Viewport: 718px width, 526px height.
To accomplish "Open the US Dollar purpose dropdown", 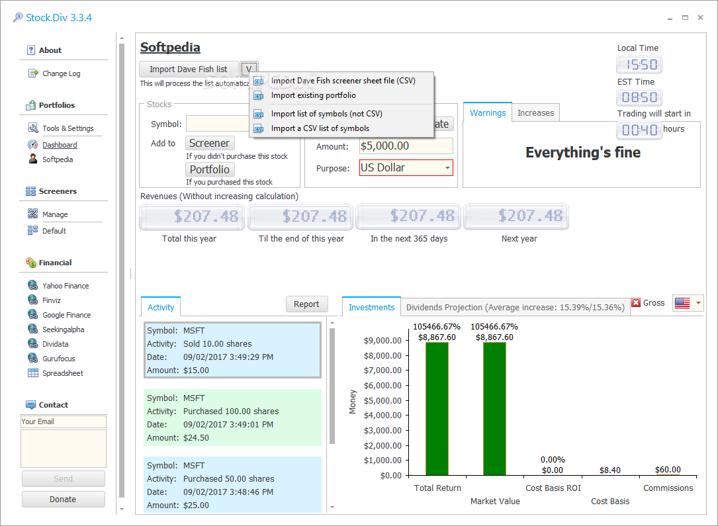I will tap(447, 168).
